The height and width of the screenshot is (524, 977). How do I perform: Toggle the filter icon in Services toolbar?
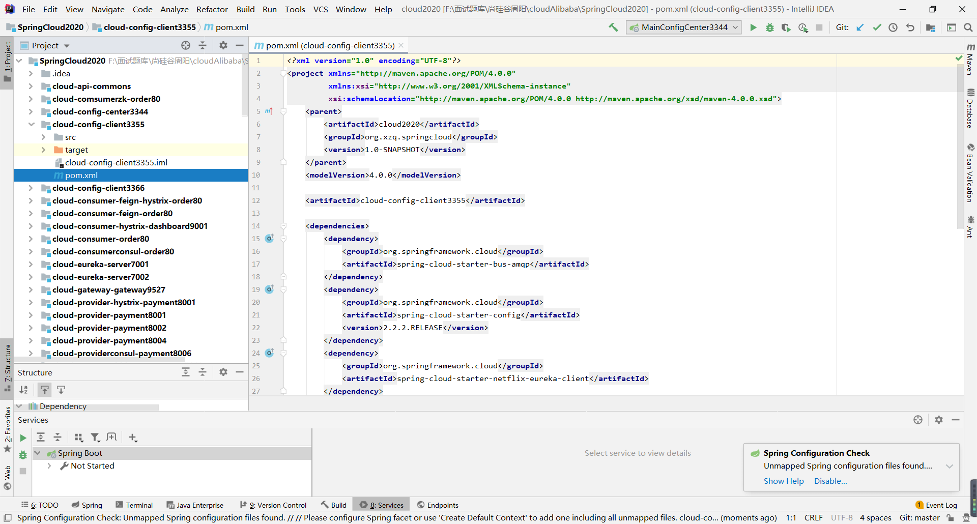(95, 438)
